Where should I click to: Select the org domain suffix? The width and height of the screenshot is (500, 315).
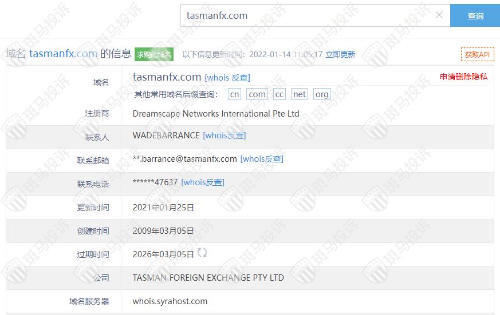pos(322,94)
